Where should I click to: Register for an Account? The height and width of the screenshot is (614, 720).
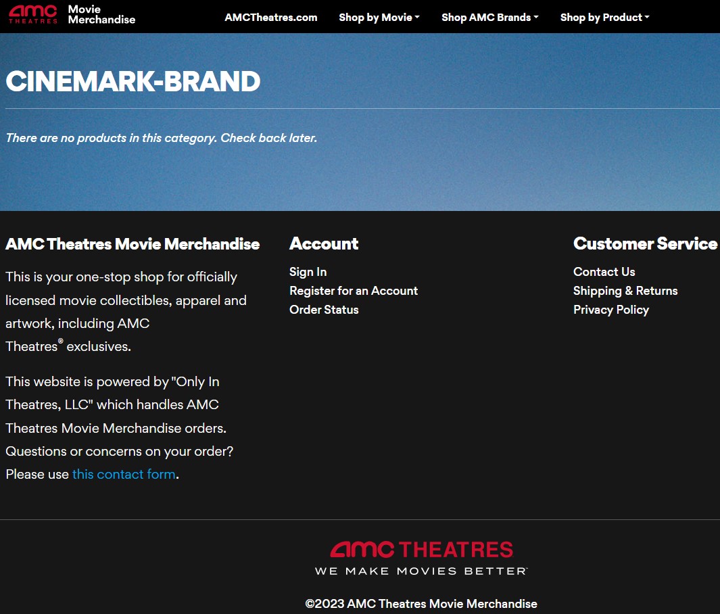coord(354,291)
